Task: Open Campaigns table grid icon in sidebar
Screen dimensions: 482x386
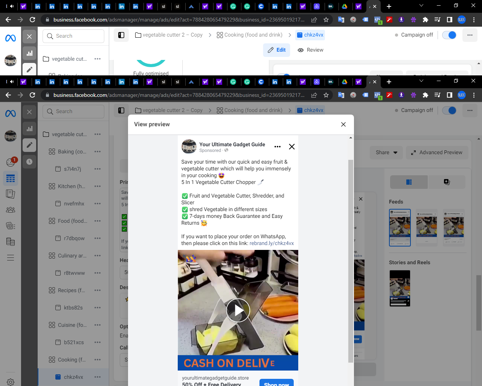Action: (11, 178)
